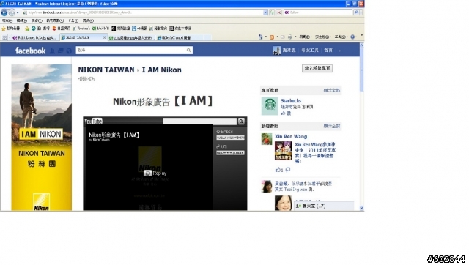Click the Facebook search field
Viewport: 469px width, 265px height.
pos(130,51)
